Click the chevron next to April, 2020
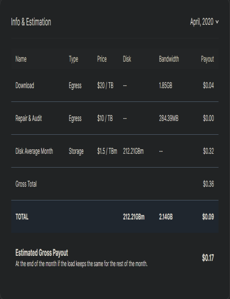 click(x=217, y=22)
